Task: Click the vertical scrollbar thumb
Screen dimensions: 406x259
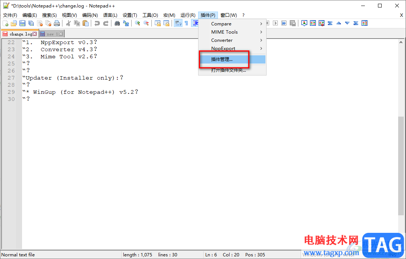Action: 401,166
